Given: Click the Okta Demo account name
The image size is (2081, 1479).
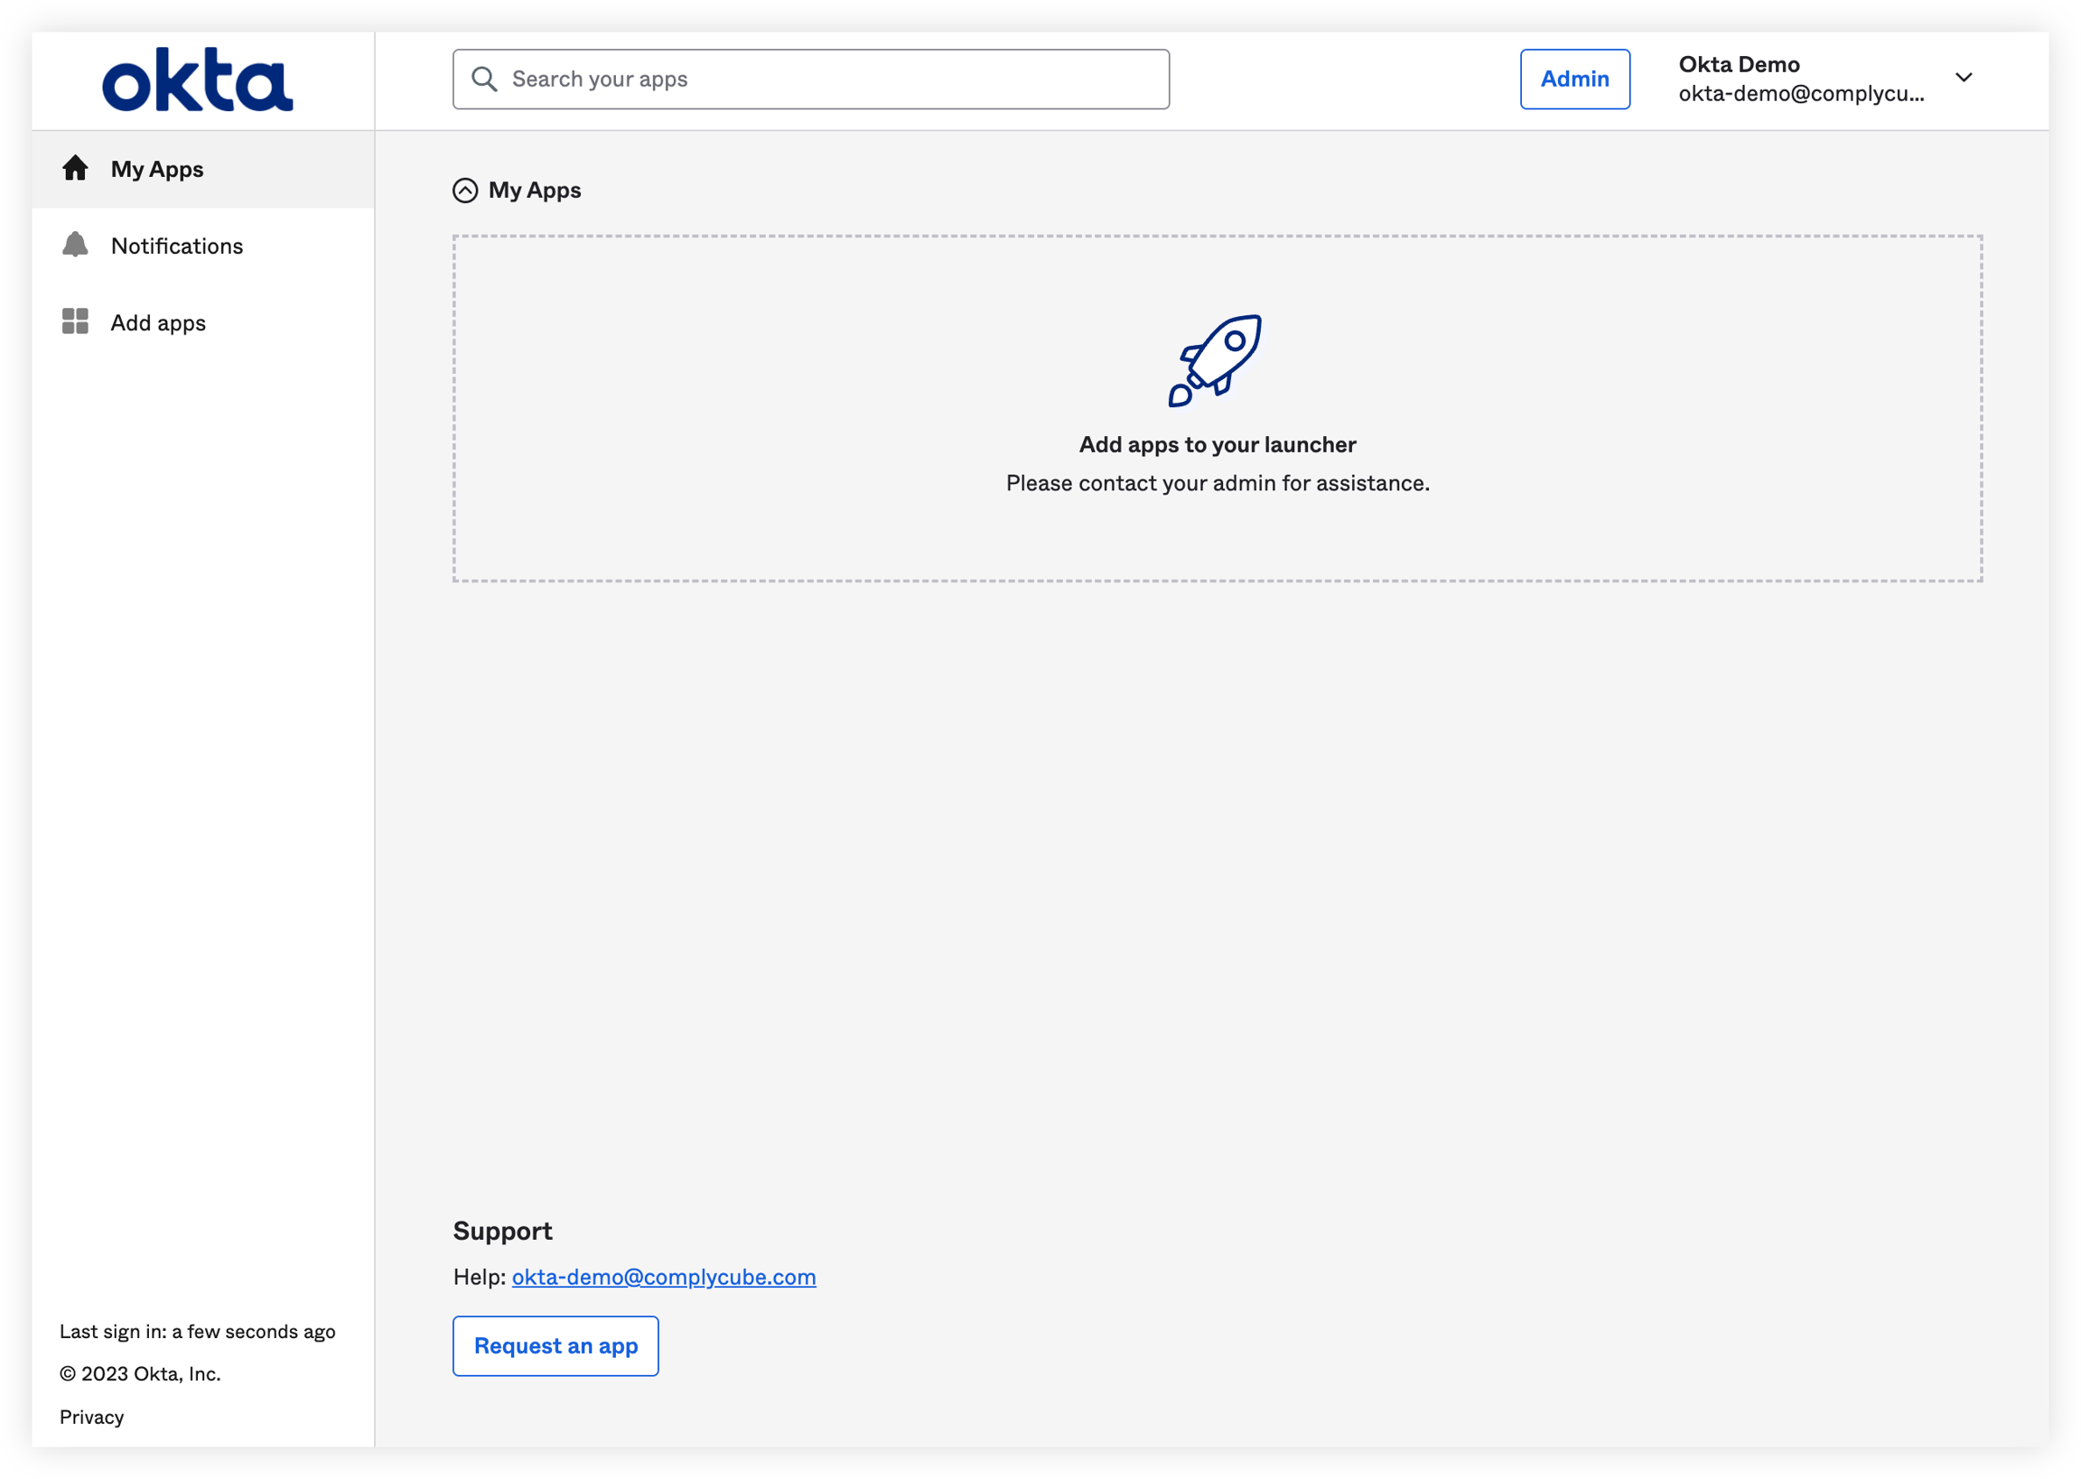Looking at the screenshot, I should (x=1739, y=65).
